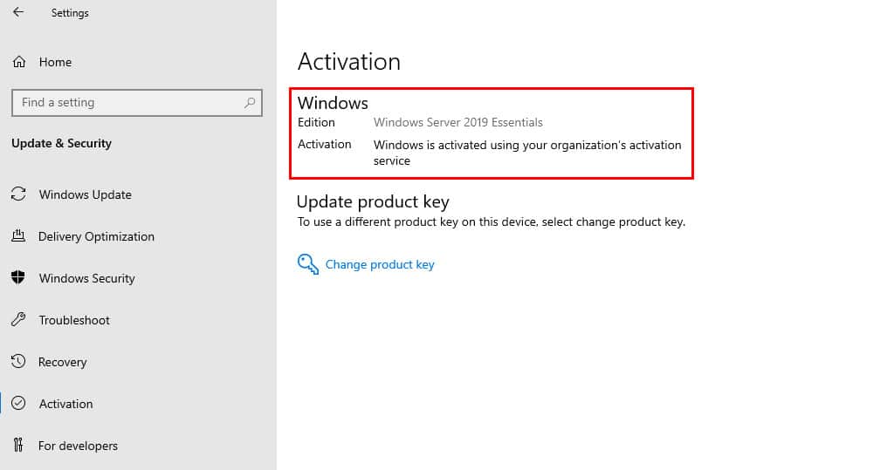
Task: Go to the Troubleshoot page
Action: 74,320
